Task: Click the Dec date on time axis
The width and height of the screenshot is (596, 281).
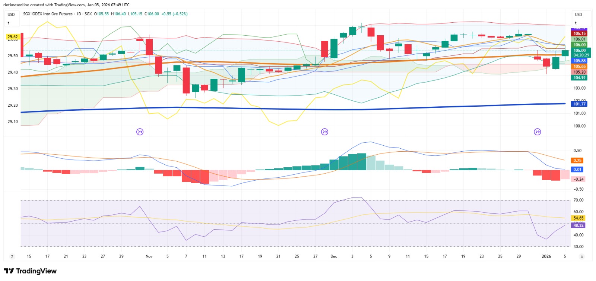Action: (x=334, y=256)
